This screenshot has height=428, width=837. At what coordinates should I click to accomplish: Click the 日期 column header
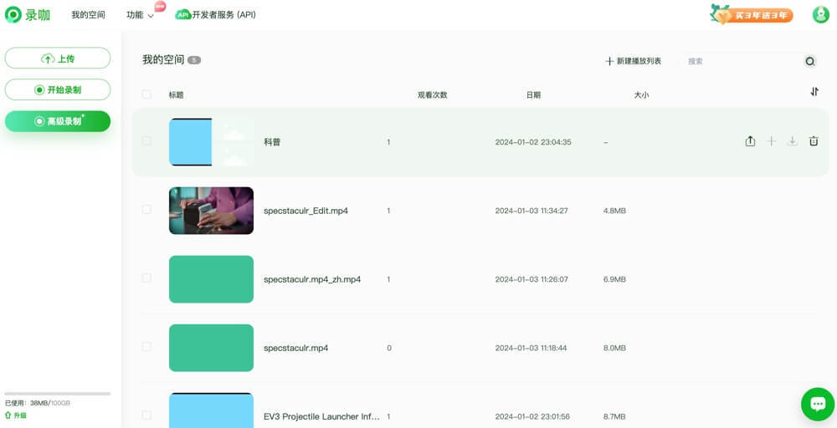533,95
